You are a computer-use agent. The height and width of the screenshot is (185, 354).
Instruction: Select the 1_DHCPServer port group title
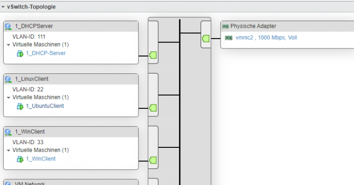(x=34, y=26)
